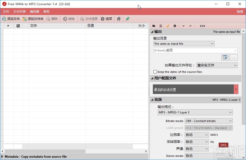Select the music note icon in right panel
This screenshot has width=246, height=160.
point(168,26)
